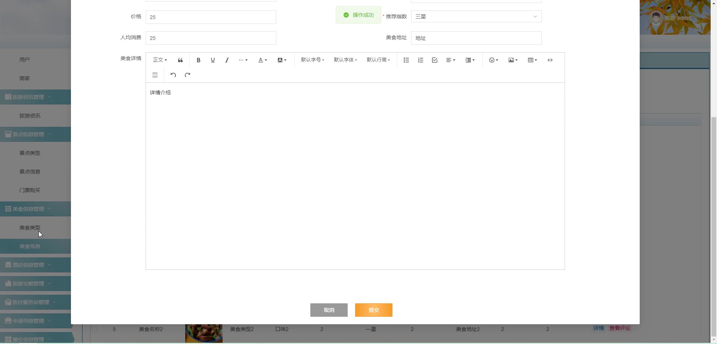Screen dimensions: 717x344
Task: Select 美食信息 in the sidebar
Action: tap(35, 246)
